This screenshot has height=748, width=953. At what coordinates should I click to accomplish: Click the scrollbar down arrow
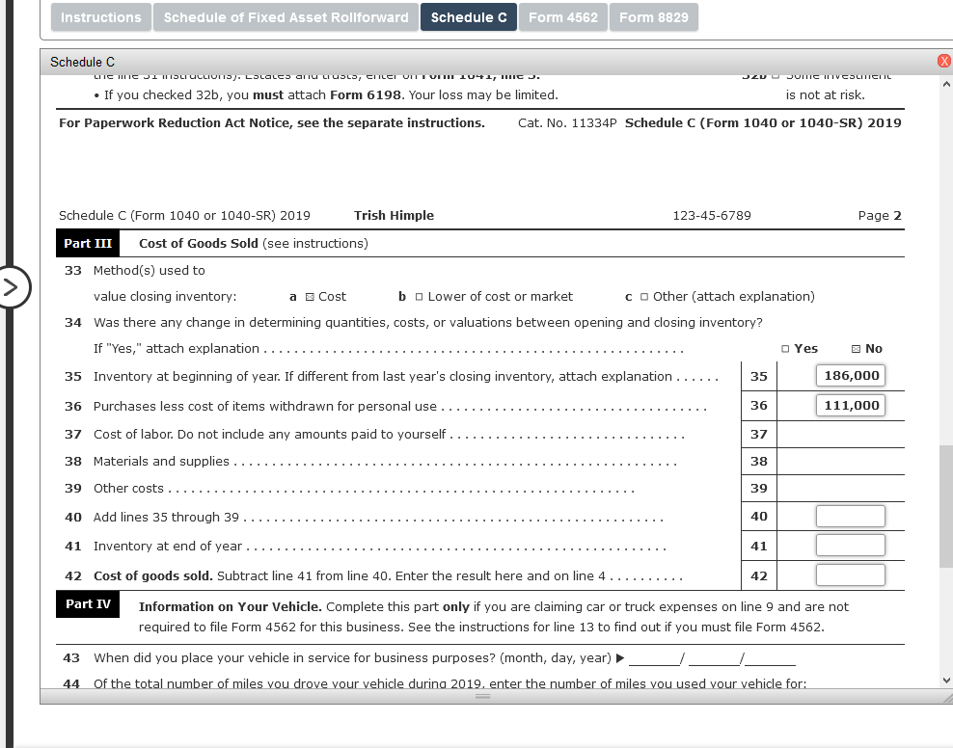click(946, 680)
